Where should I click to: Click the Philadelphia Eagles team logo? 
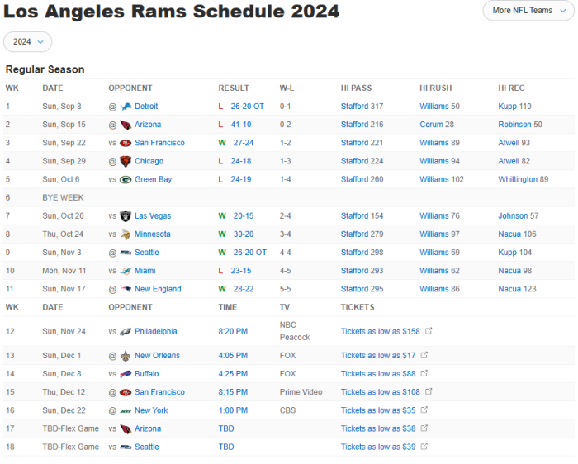tap(126, 332)
